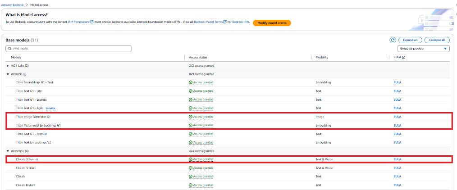Click the 8/8 access granted summary text
The height and width of the screenshot is (190, 457).
click(x=201, y=74)
